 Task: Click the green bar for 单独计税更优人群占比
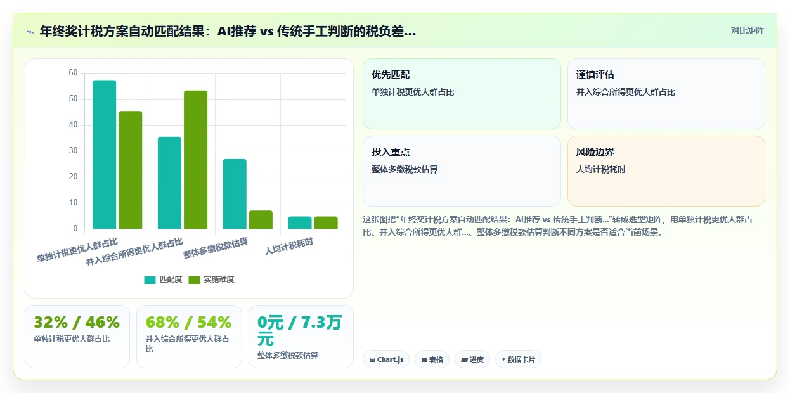[130, 170]
